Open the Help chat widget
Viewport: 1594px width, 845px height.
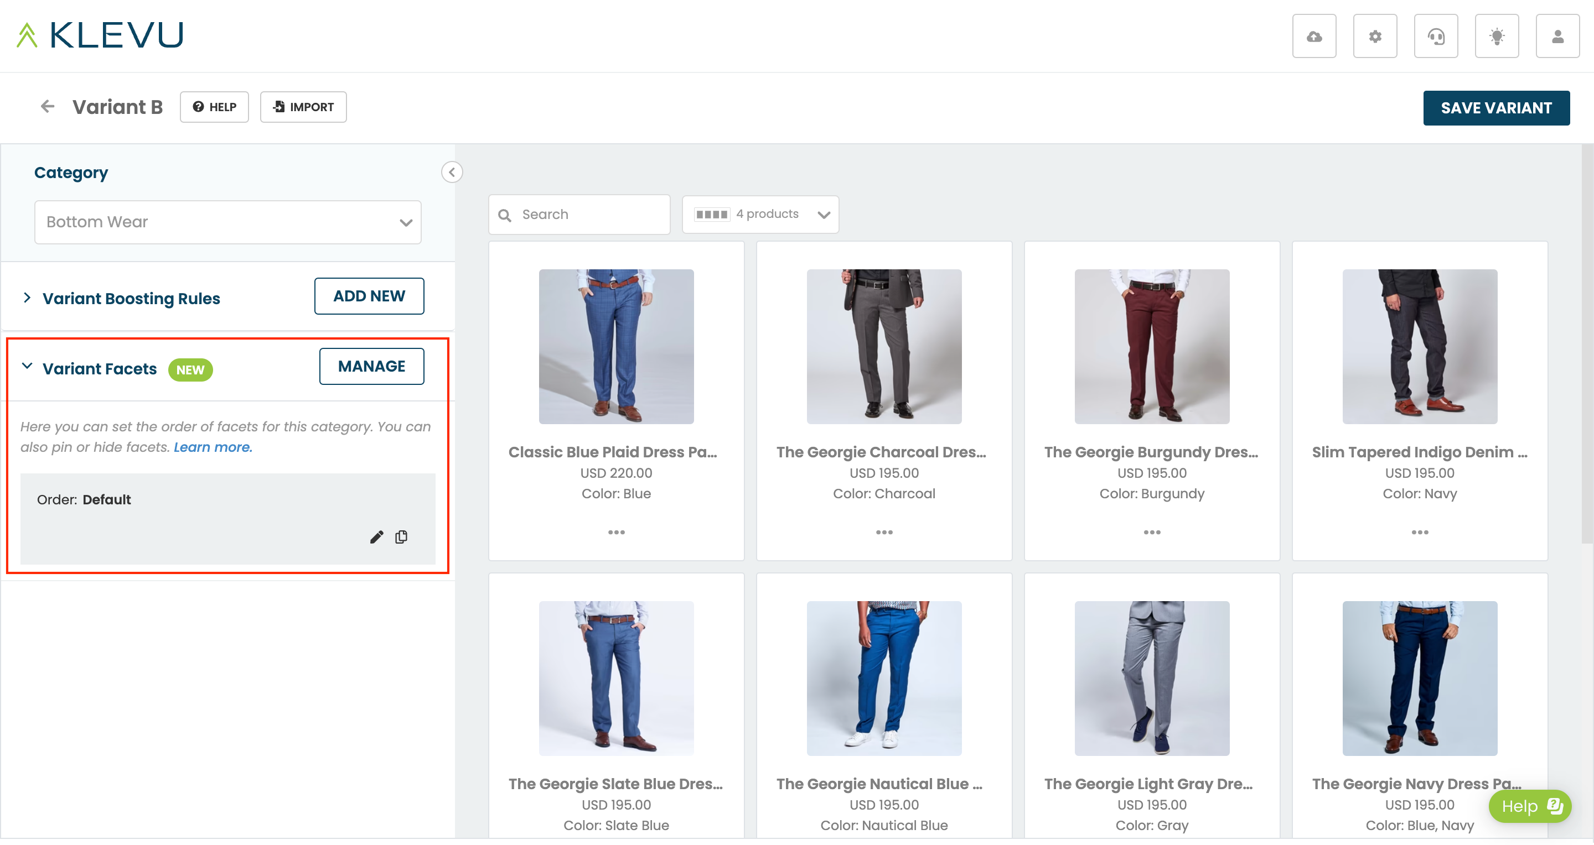tap(1530, 806)
